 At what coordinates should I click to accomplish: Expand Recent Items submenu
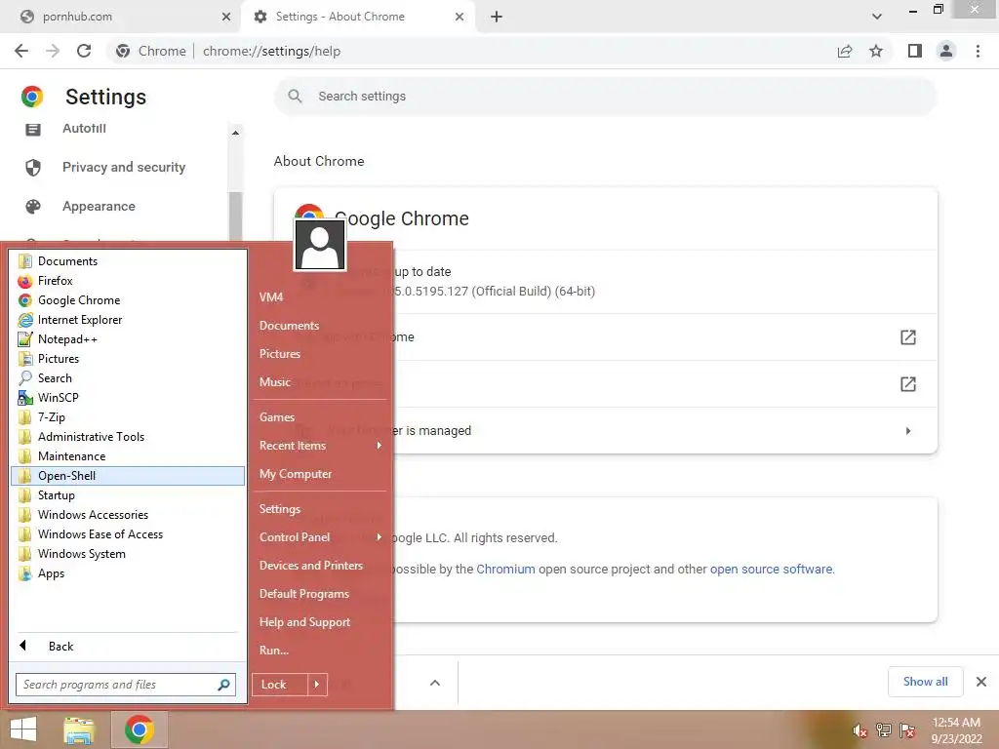click(x=320, y=446)
